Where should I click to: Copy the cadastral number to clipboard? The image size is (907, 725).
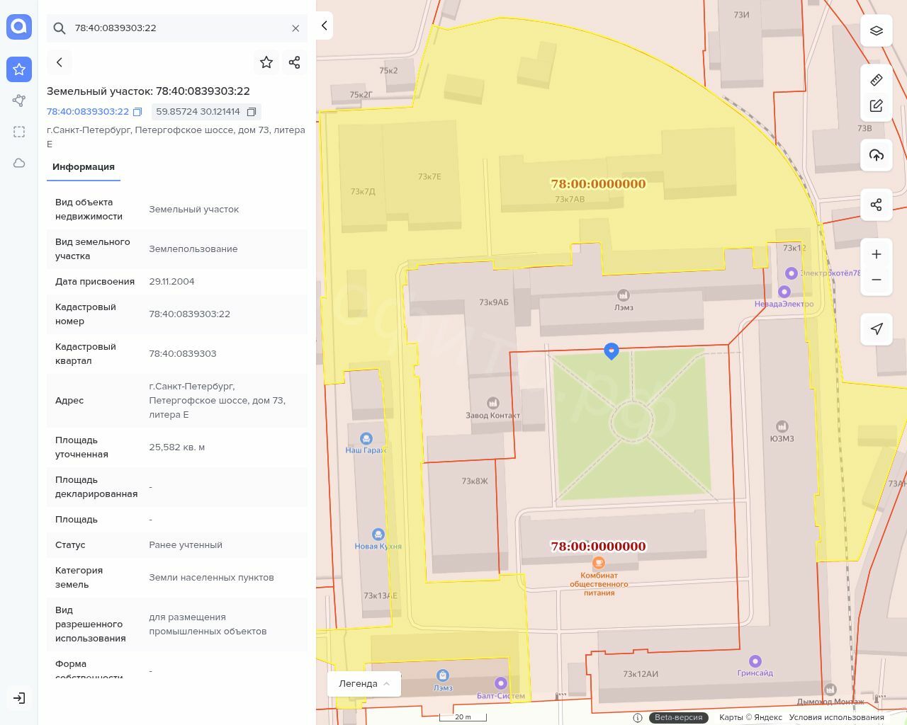click(x=137, y=112)
